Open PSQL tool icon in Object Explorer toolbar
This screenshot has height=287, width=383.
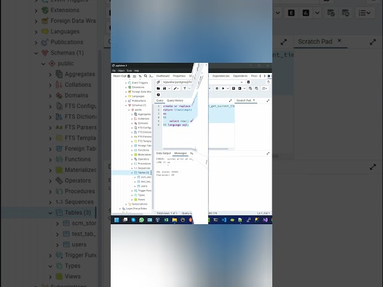(x=151, y=76)
